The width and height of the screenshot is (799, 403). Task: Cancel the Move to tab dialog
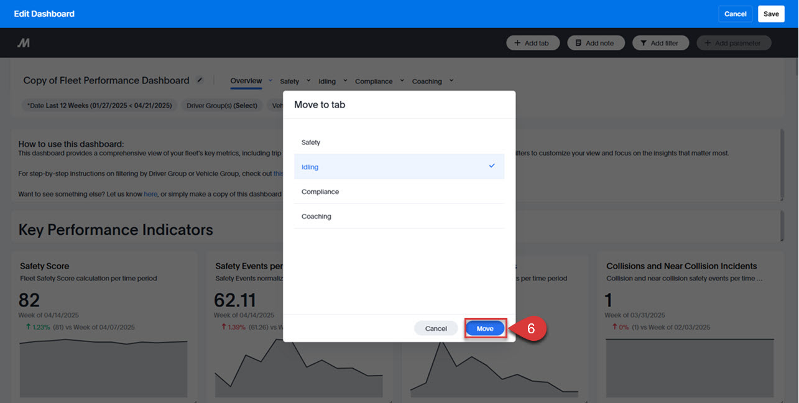(436, 328)
